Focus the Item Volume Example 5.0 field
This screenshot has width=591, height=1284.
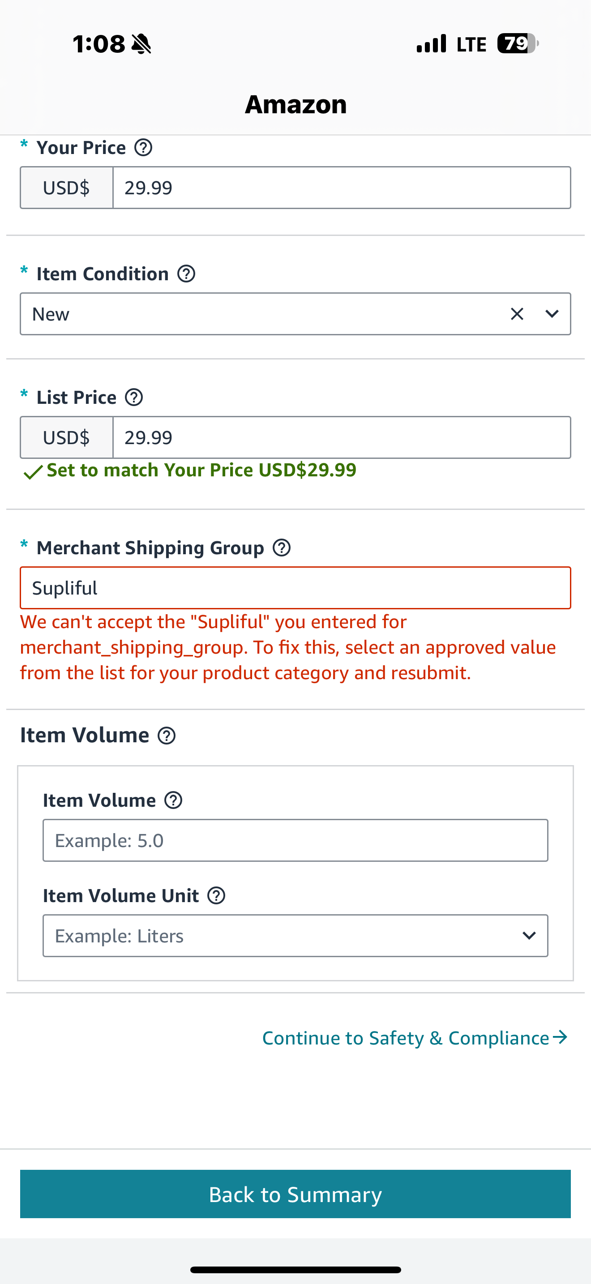tap(295, 840)
